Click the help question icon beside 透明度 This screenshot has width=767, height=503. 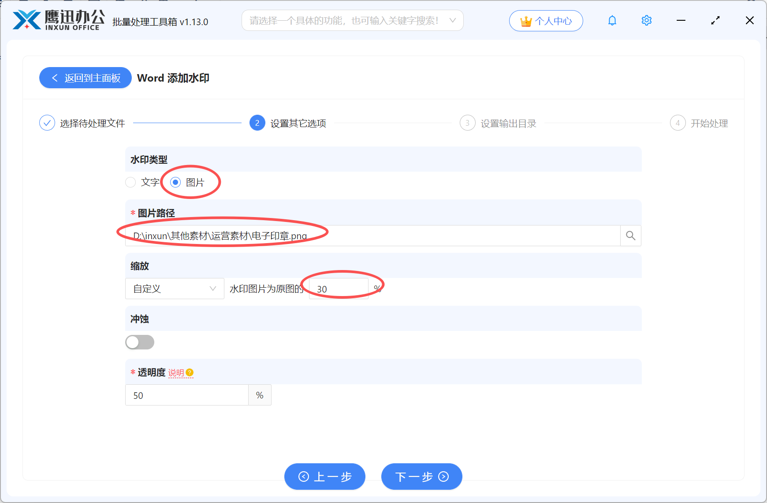pyautogui.click(x=190, y=373)
